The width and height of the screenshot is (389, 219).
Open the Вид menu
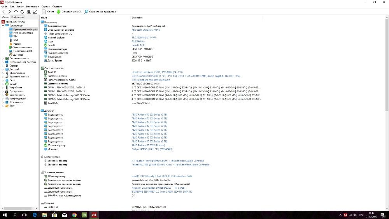pyautogui.click(x=12, y=7)
